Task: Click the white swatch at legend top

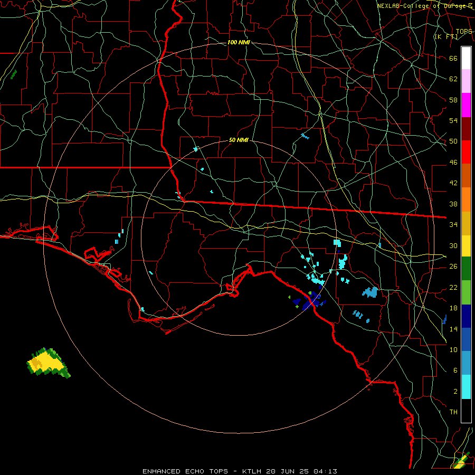Action: tap(466, 58)
